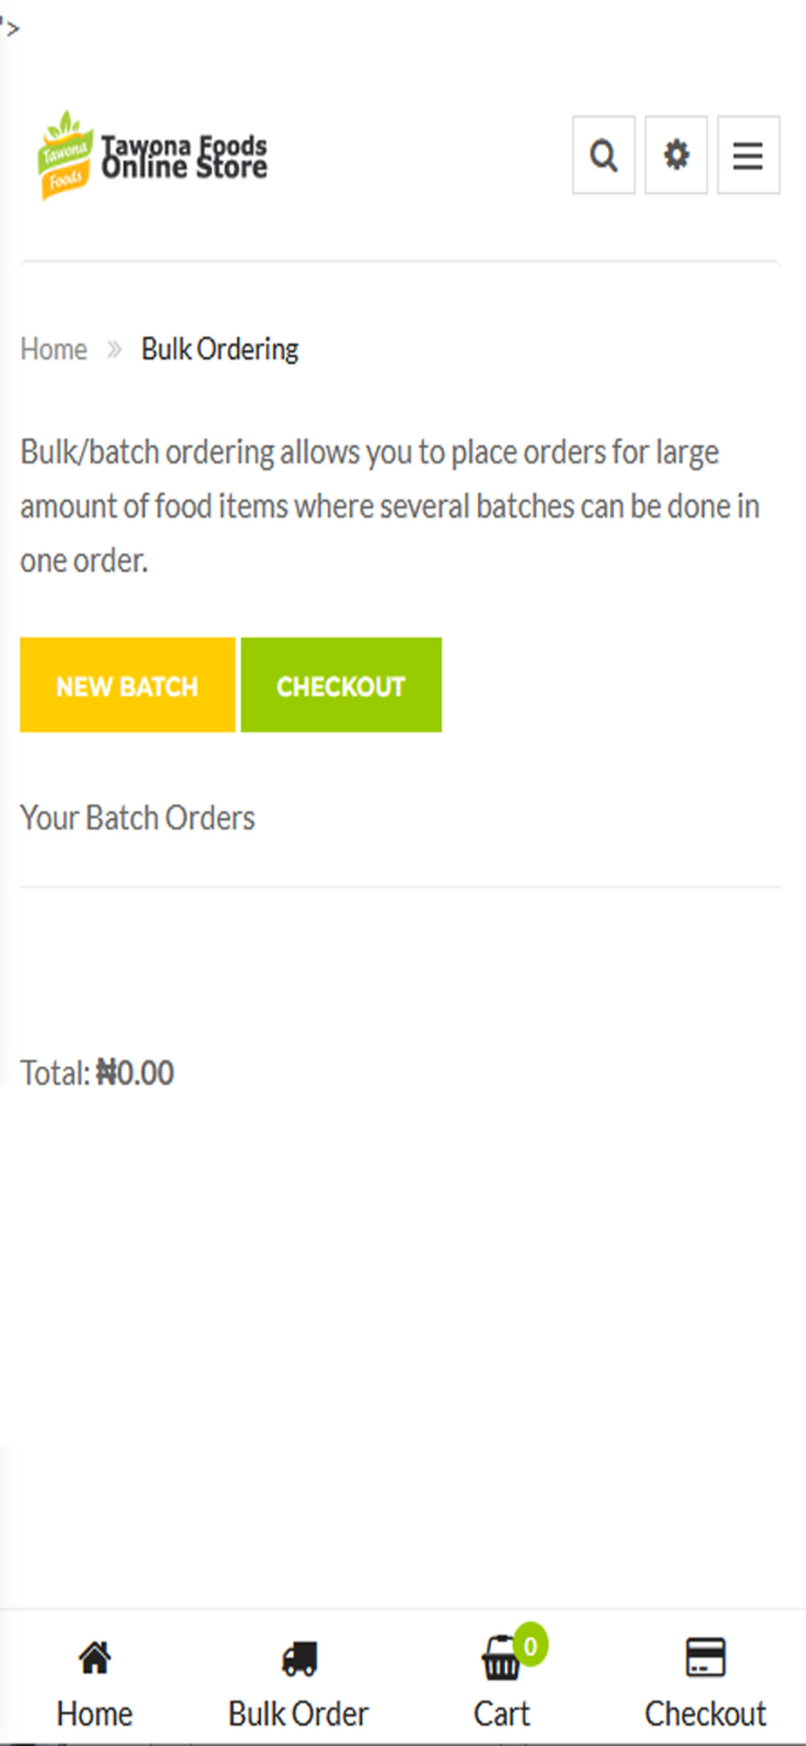Tap the credit card checkout icon
The image size is (806, 1746).
click(x=705, y=1657)
